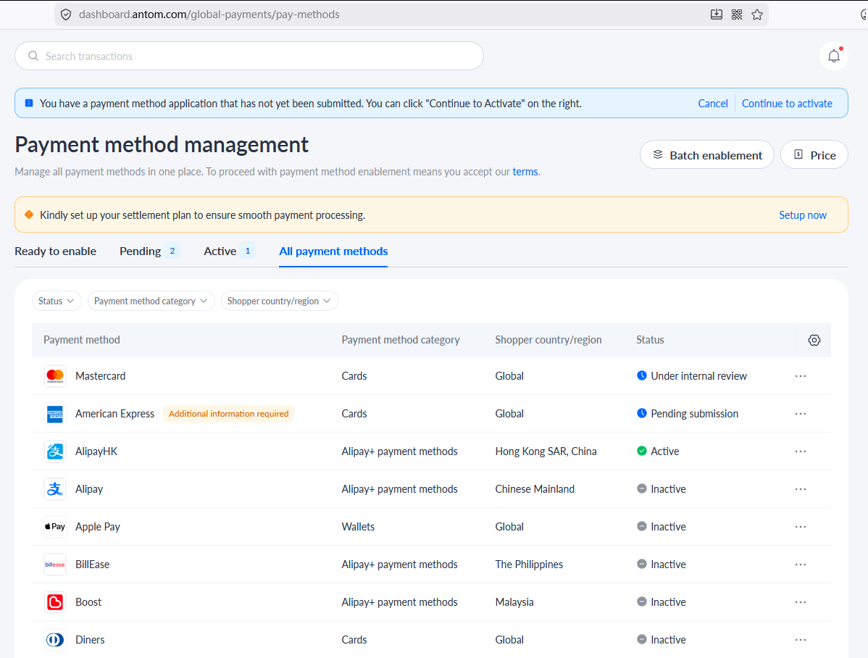Click the Boost logo icon
The image size is (868, 658).
coord(55,602)
